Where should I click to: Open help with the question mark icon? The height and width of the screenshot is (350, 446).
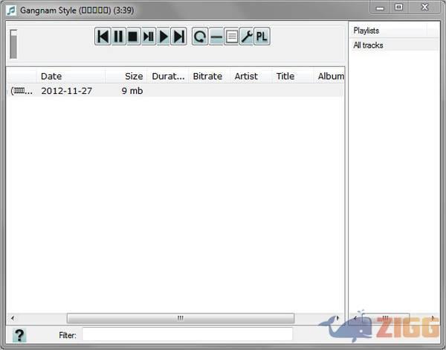point(19,335)
